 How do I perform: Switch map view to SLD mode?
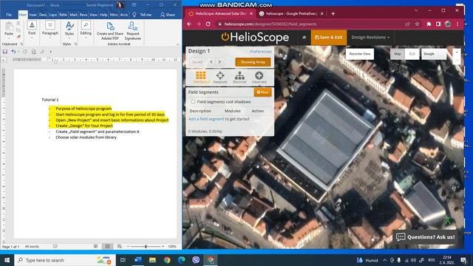pos(412,54)
